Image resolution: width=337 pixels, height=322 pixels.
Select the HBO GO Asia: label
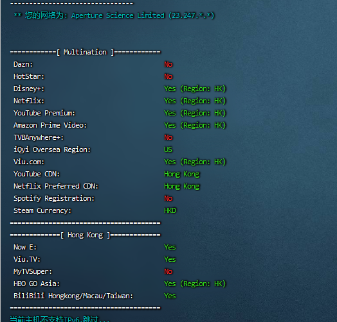pyautogui.click(x=37, y=284)
